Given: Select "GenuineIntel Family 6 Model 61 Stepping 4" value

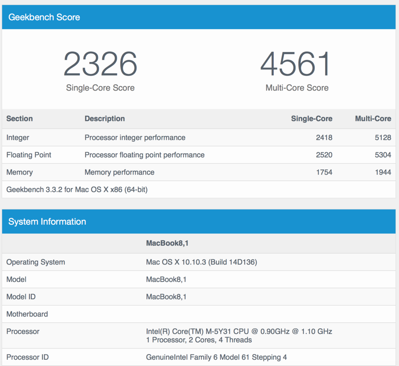Looking at the screenshot, I should click(216, 357).
